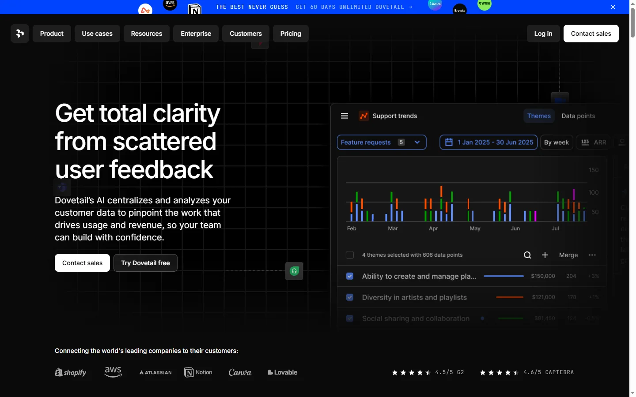
Task: Click the Notion logo in company list
Action: point(198,372)
